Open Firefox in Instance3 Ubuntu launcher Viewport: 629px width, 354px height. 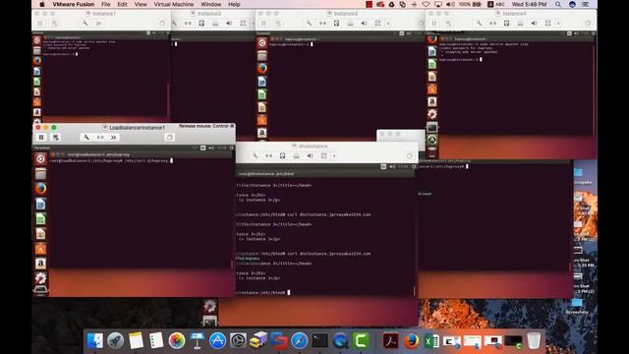(x=262, y=68)
